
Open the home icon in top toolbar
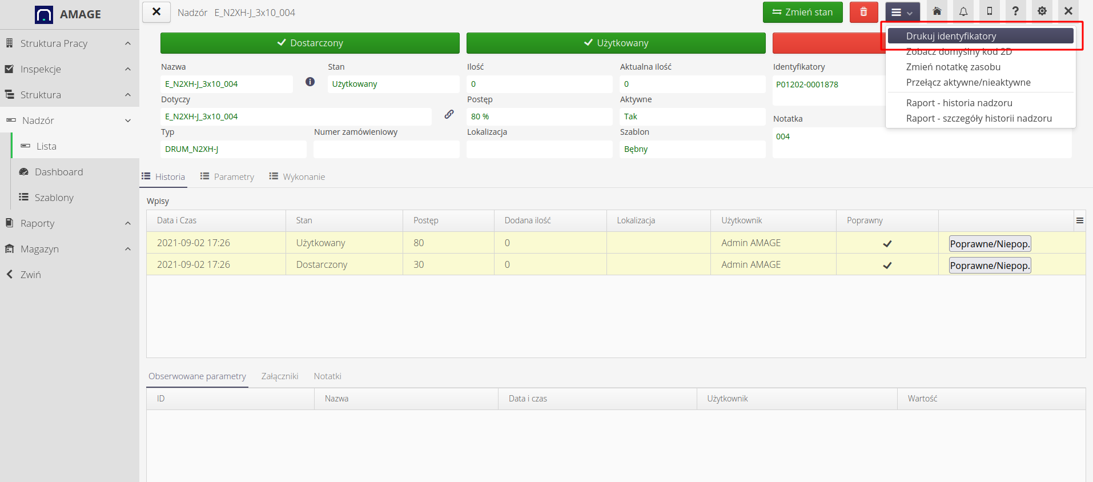(937, 11)
